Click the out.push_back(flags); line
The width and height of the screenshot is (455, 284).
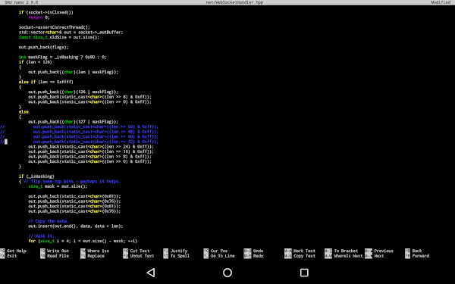[43, 47]
